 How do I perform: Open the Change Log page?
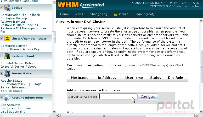pyautogui.click(x=99, y=14)
